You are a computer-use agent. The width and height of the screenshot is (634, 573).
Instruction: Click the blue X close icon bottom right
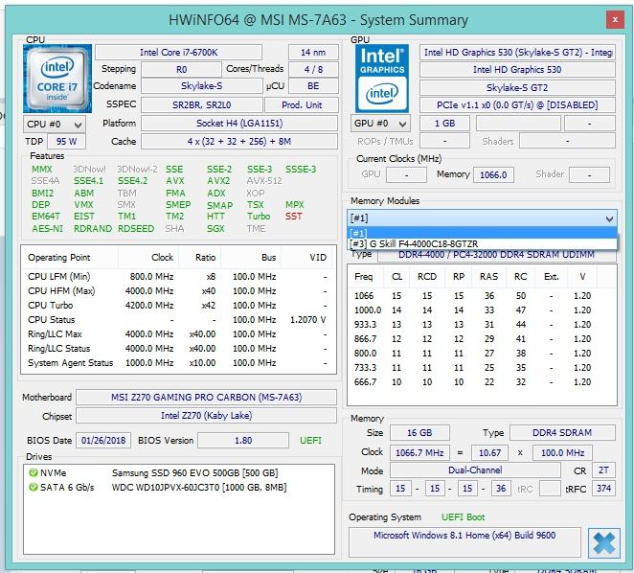click(604, 543)
